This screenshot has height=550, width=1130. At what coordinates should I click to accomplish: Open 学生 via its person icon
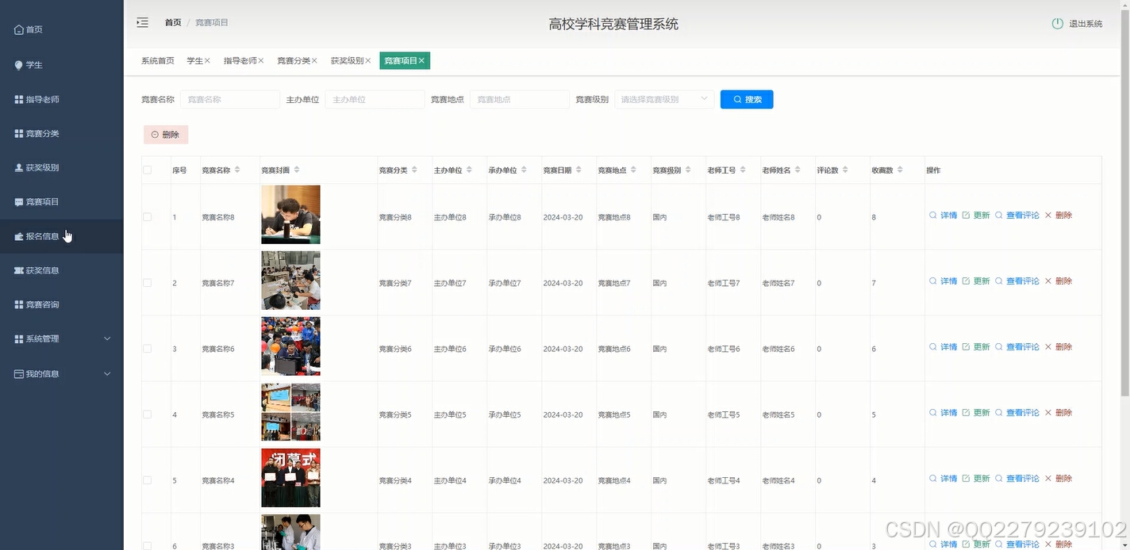click(x=18, y=64)
